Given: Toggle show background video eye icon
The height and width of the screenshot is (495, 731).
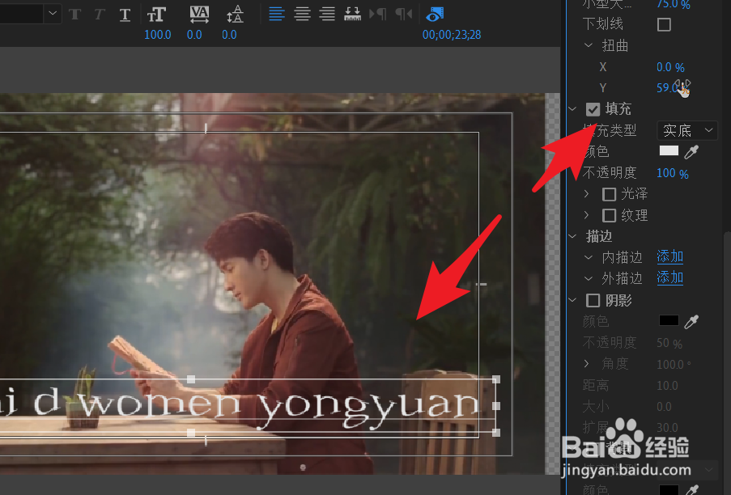Looking at the screenshot, I should (435, 15).
